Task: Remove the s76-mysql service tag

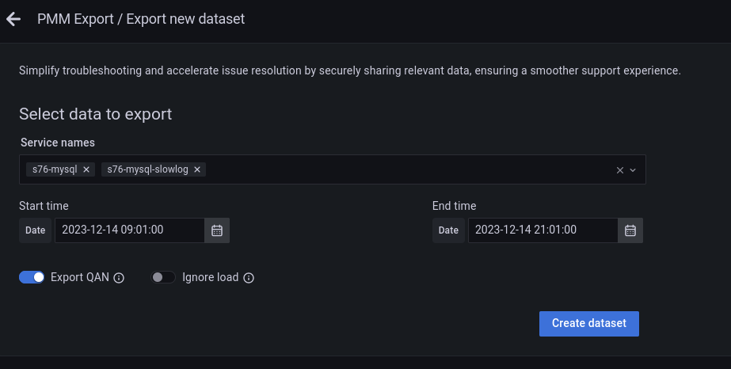Action: tap(86, 169)
